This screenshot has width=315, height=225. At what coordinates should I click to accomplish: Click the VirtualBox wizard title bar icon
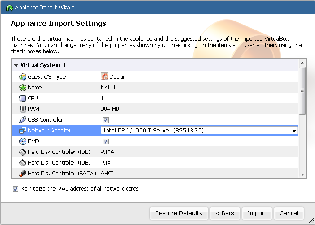point(9,8)
